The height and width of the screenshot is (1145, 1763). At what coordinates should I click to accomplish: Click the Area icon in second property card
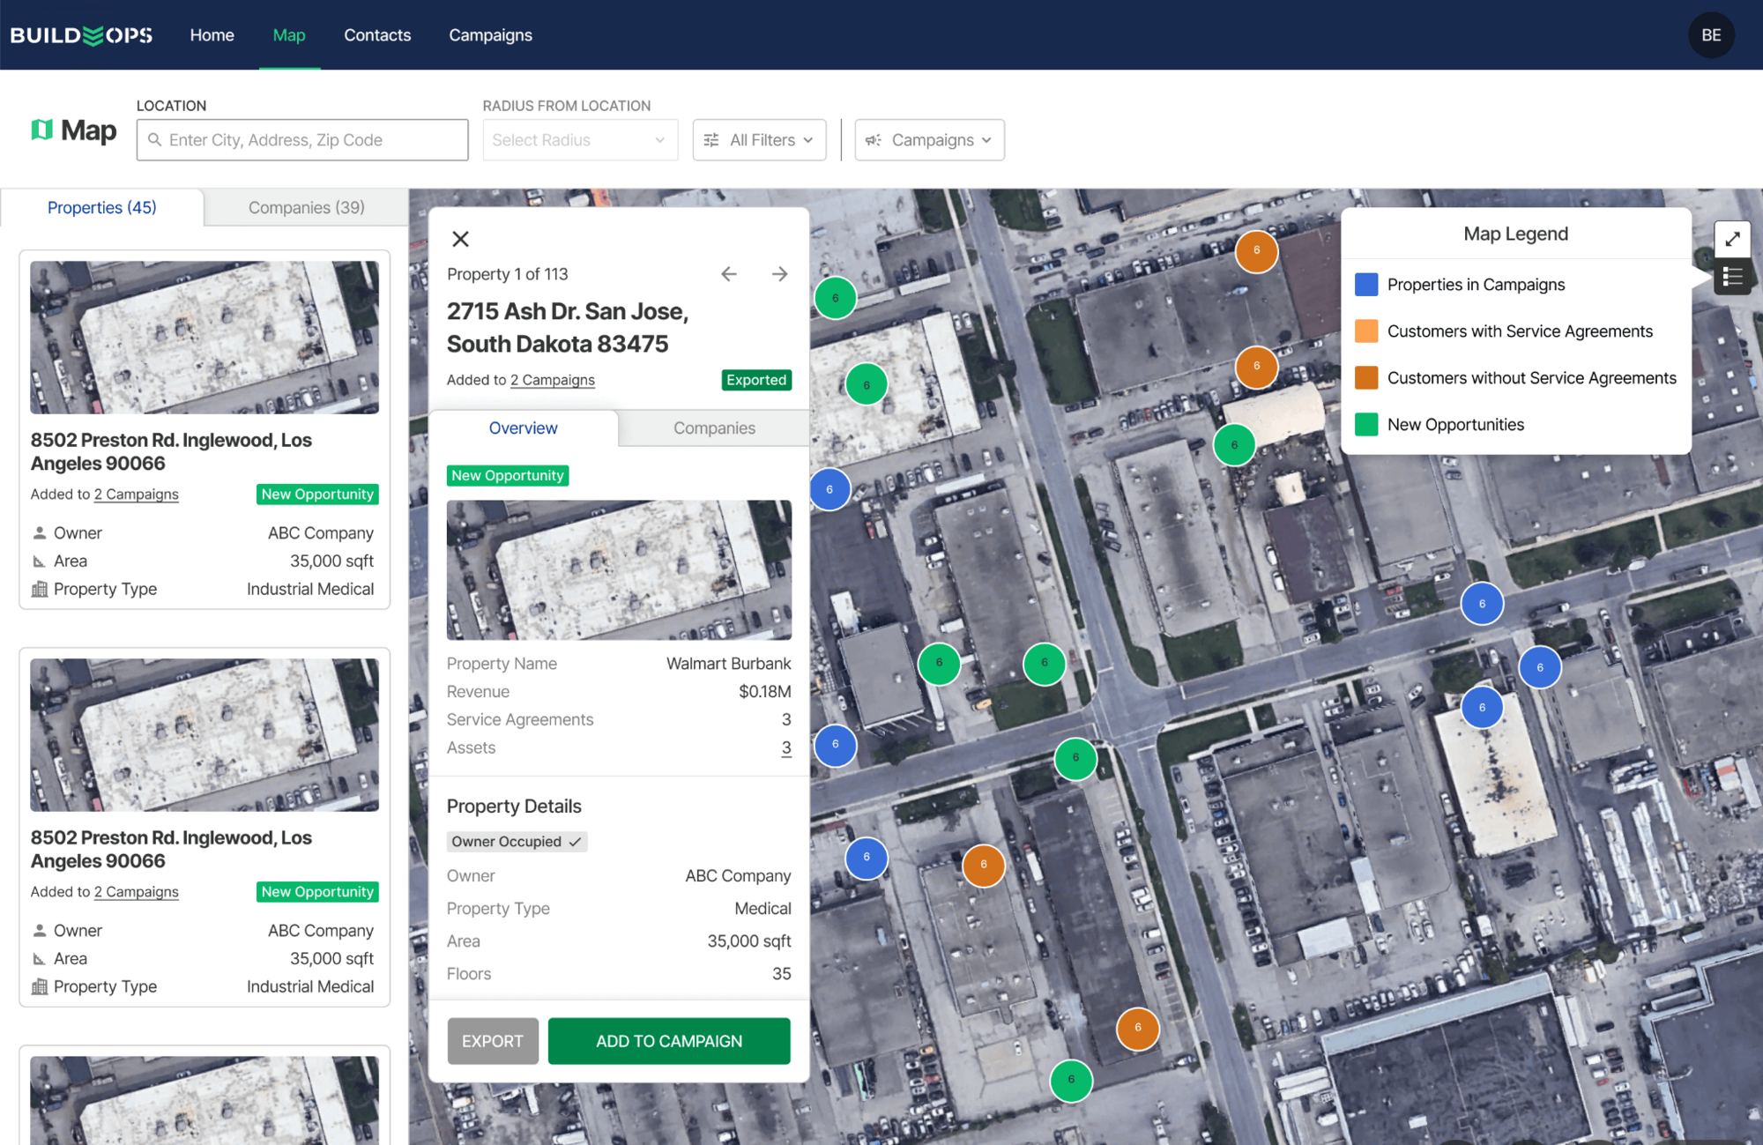pos(40,959)
